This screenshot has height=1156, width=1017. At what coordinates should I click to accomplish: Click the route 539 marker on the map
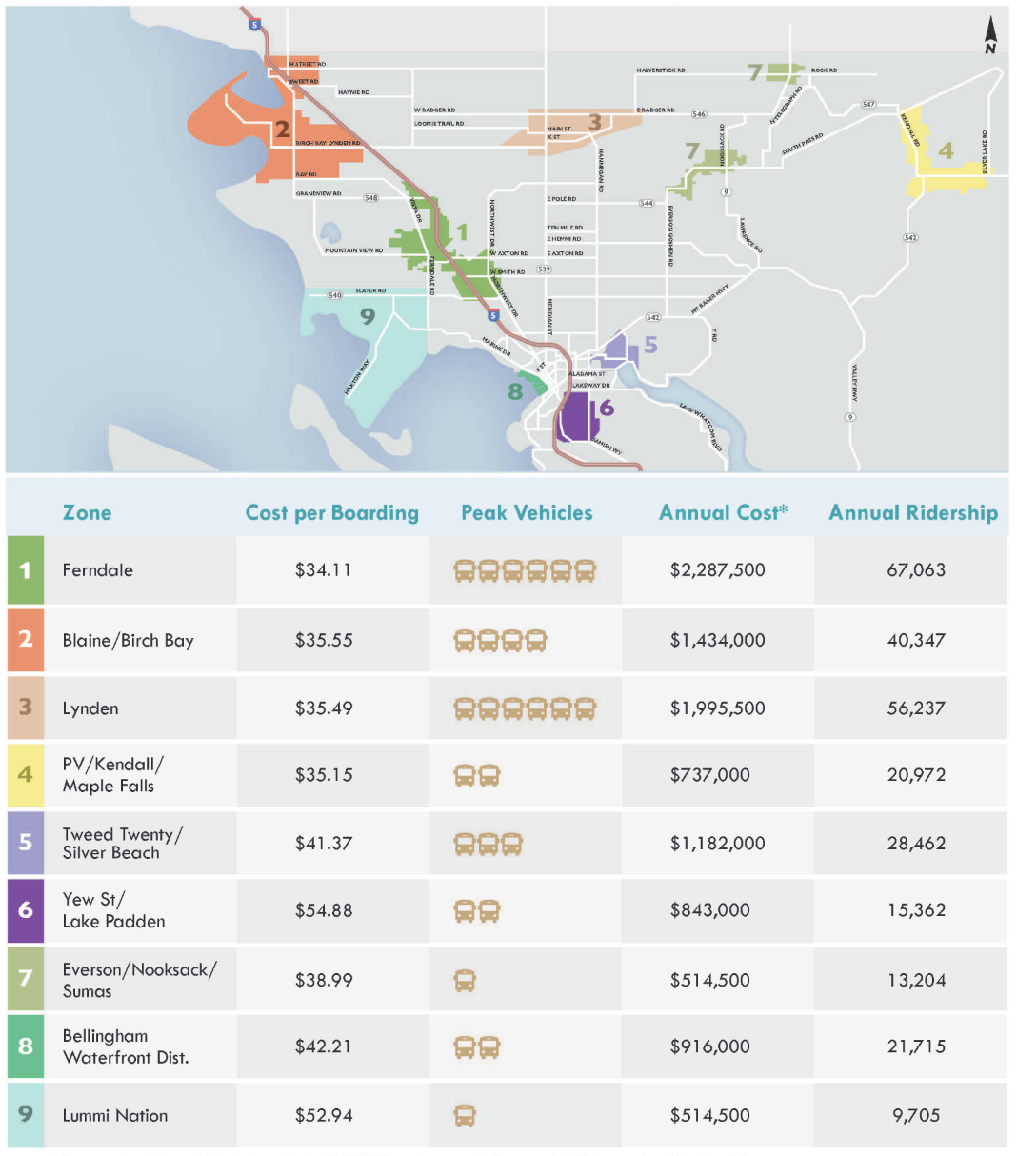click(543, 269)
